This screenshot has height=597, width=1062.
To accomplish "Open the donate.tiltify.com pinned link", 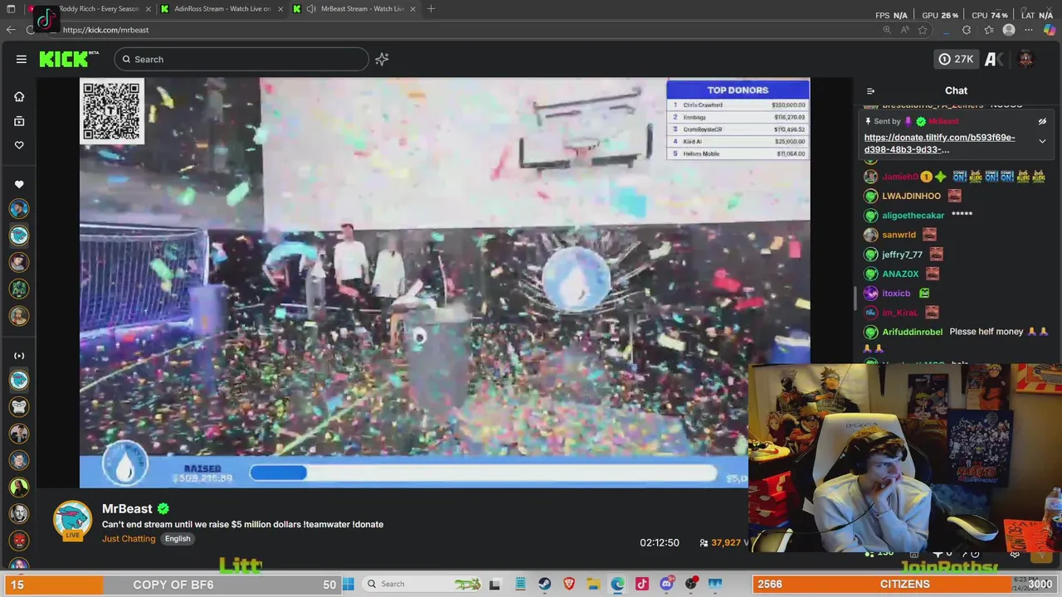I will tap(939, 143).
